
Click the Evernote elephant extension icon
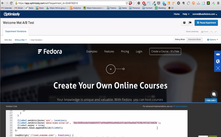[x=184, y=3]
